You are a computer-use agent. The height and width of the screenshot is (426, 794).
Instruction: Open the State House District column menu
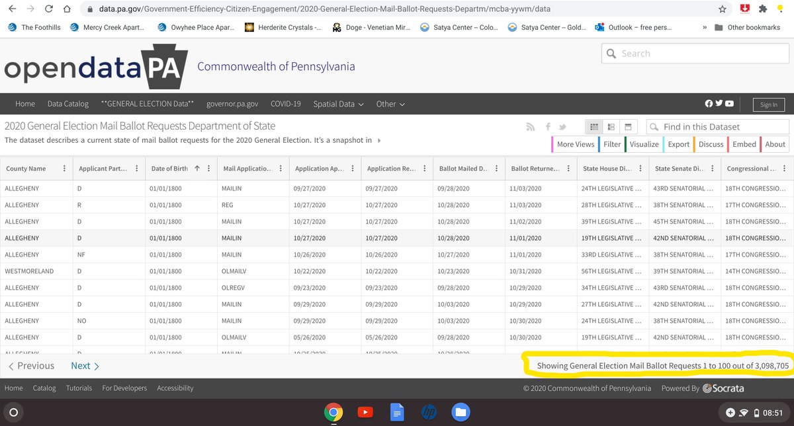coord(640,169)
